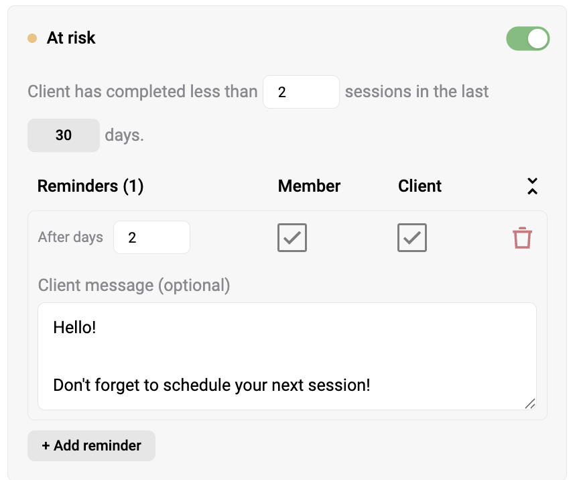Select the Client column header
579x480 pixels.
coord(420,186)
